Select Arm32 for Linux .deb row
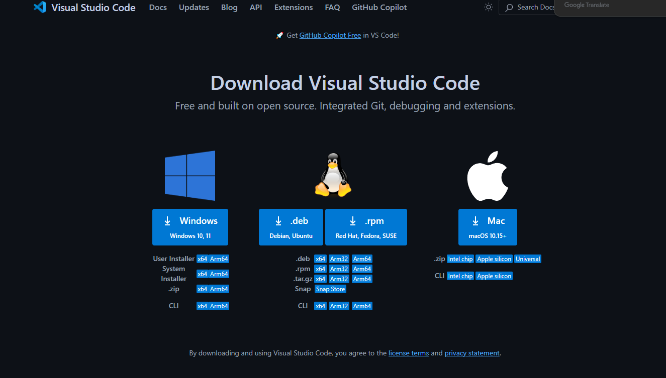 [339, 259]
